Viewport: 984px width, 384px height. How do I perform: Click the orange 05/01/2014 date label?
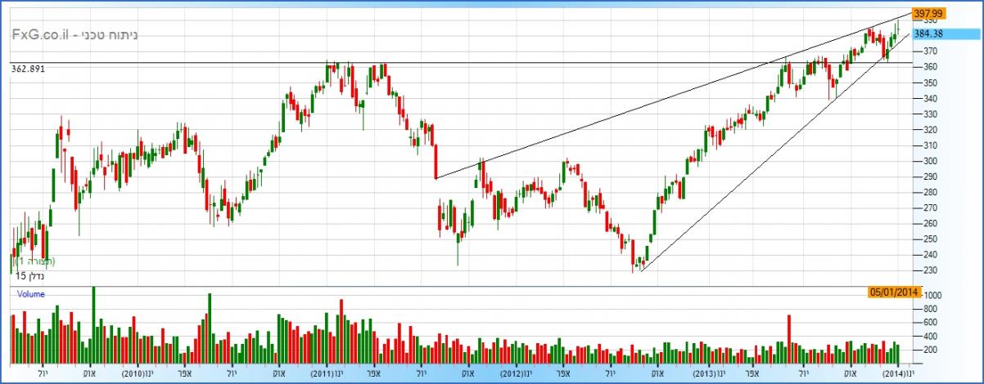pyautogui.click(x=894, y=292)
